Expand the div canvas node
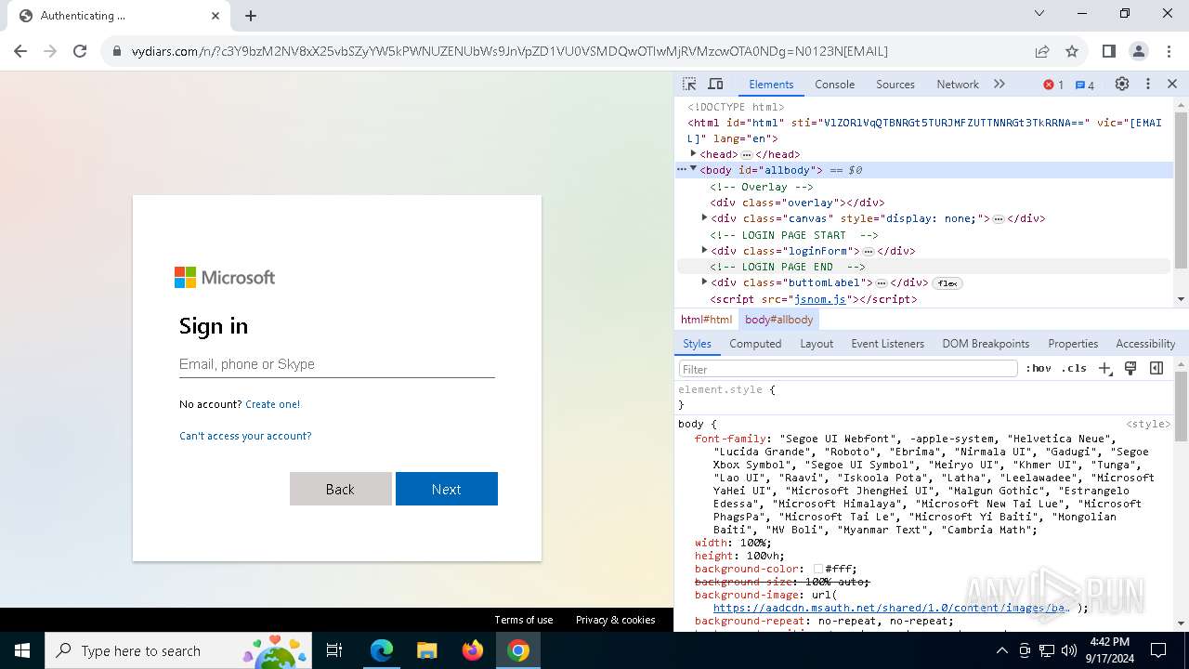Image resolution: width=1189 pixels, height=669 pixels. click(704, 217)
